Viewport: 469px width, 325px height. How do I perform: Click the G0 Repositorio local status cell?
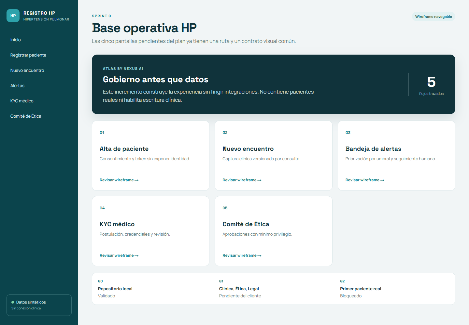click(x=152, y=289)
